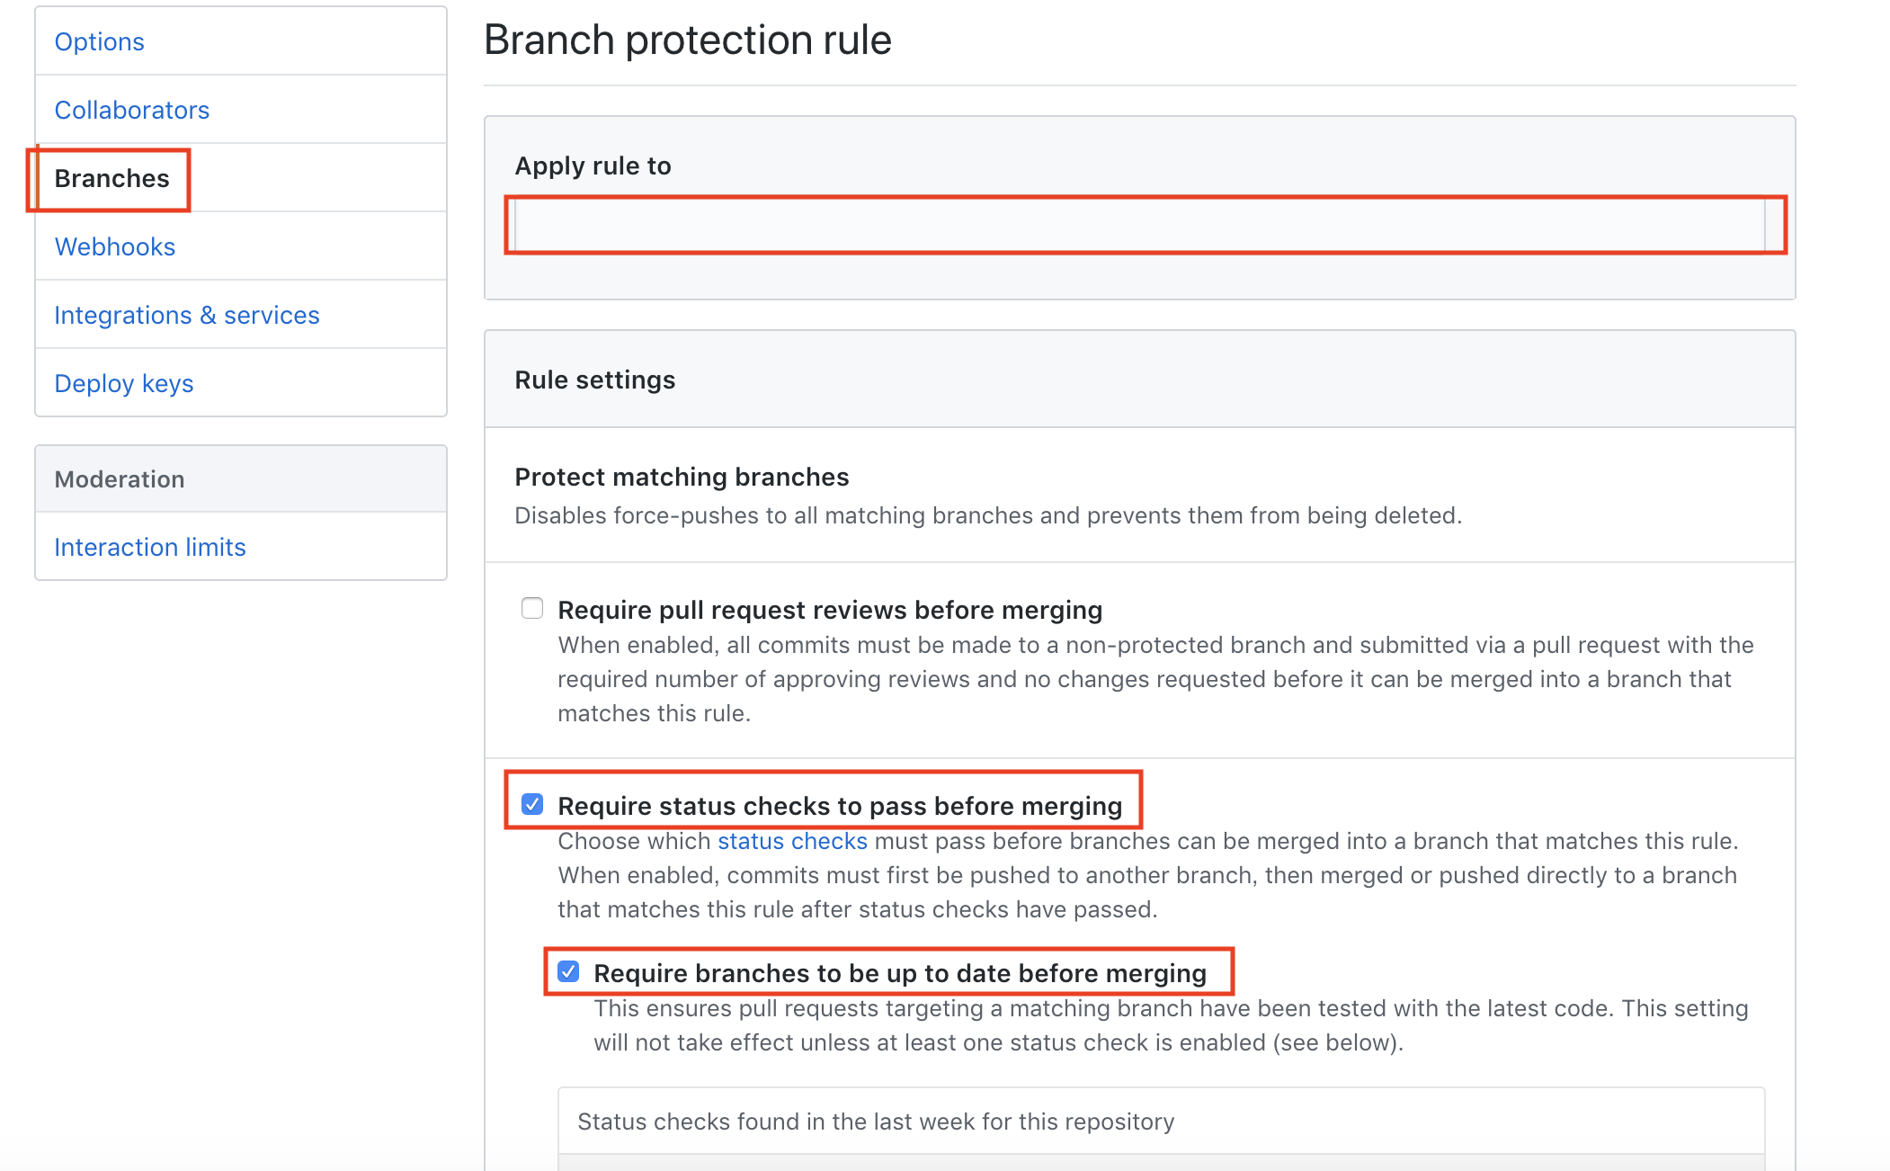The image size is (1890, 1171).
Task: Uncheck the Require status checks checkbox
Action: click(532, 804)
